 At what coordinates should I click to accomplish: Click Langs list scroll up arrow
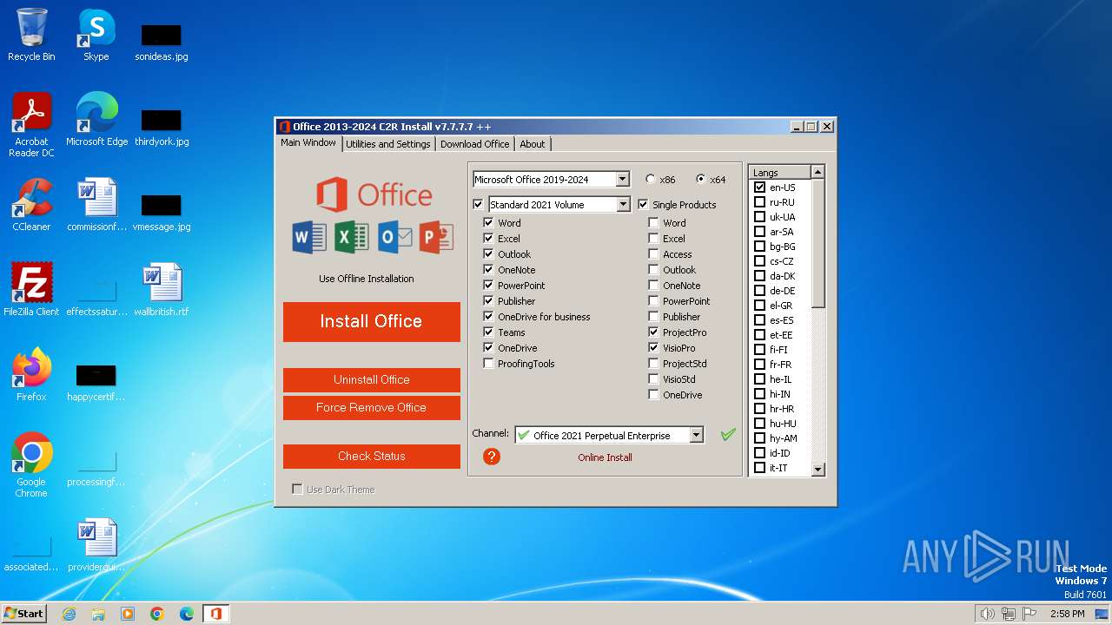pyautogui.click(x=817, y=172)
